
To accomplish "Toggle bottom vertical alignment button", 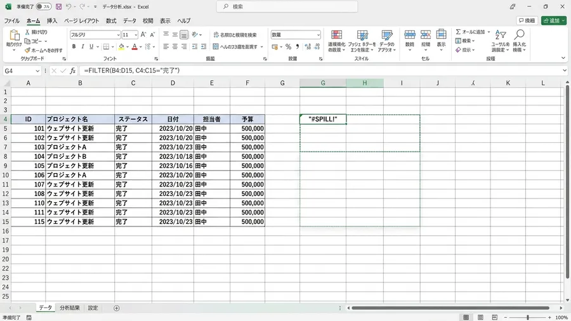I will pyautogui.click(x=184, y=35).
